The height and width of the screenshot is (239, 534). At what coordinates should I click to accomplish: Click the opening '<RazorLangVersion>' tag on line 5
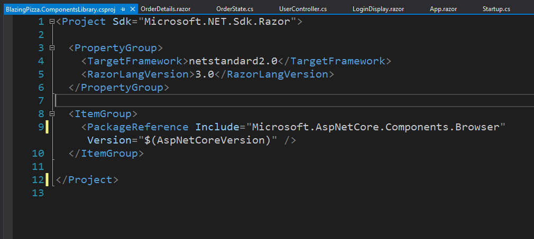pos(138,74)
